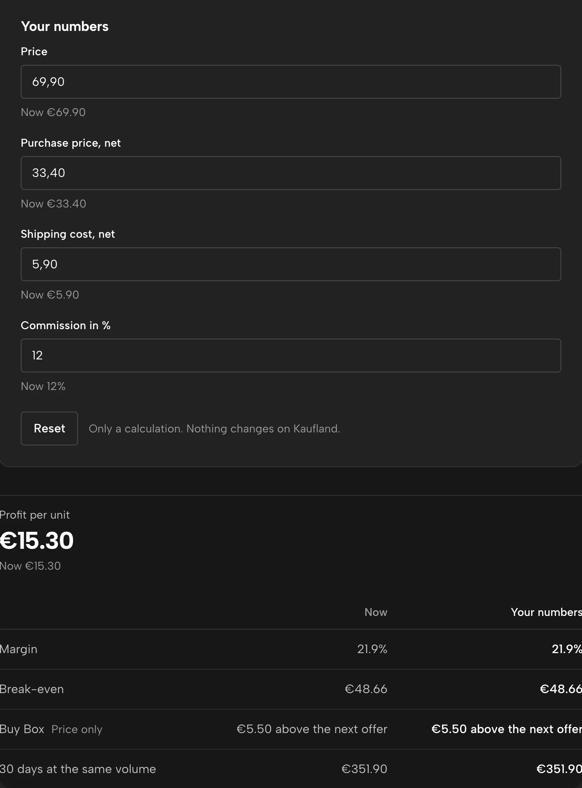Click the 'Commission in %' label
582x788 pixels.
tap(65, 325)
